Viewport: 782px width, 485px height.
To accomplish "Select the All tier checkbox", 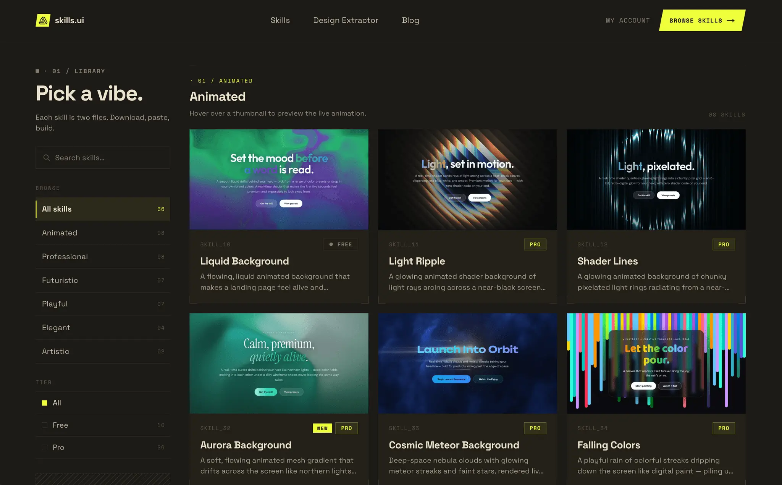I will click(x=45, y=403).
